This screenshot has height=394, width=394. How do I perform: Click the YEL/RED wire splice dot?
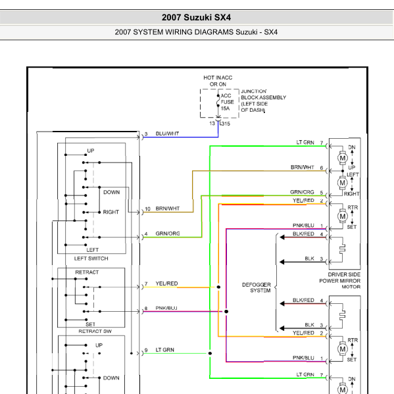coord(218,287)
